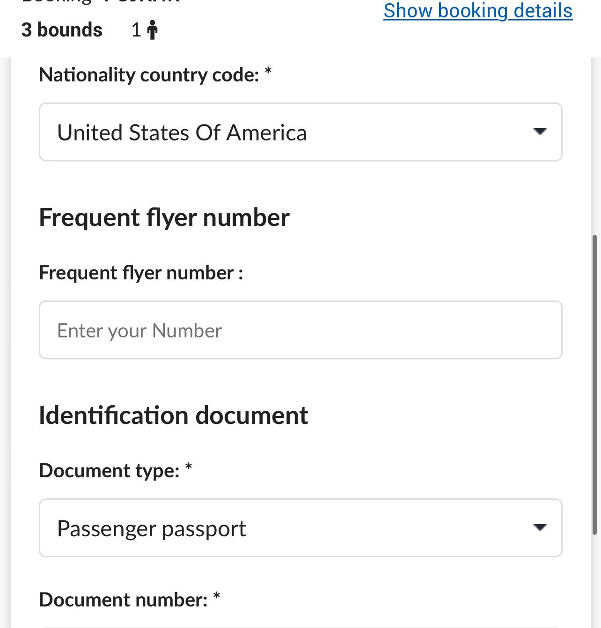The image size is (601, 628).
Task: Click the asterisk beside Document type
Action: click(x=189, y=467)
